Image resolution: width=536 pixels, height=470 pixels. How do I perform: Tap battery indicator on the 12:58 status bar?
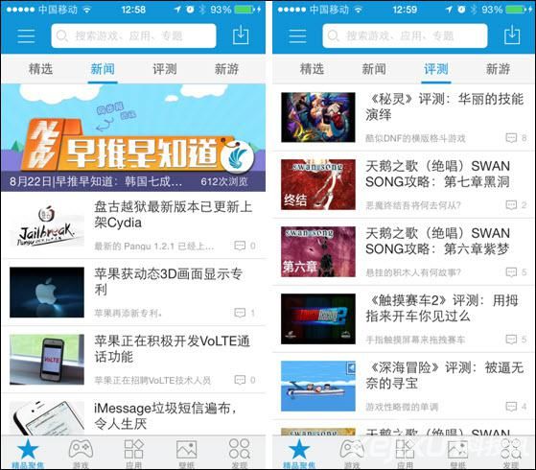tap(245, 10)
